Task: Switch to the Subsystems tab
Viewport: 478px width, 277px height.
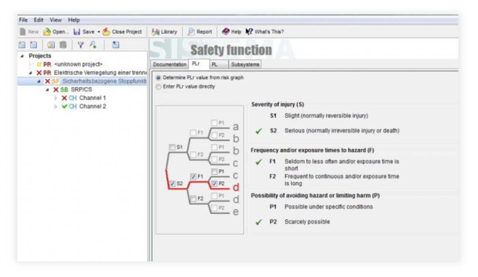Action: pos(245,64)
